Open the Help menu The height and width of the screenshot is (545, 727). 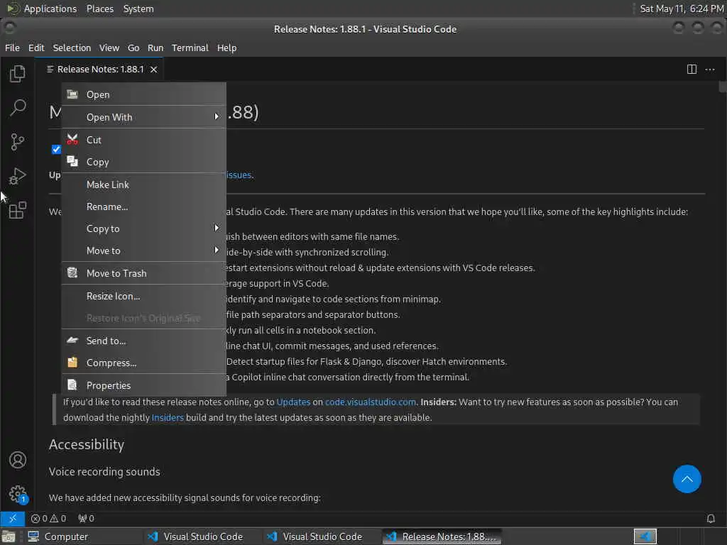[x=226, y=48]
